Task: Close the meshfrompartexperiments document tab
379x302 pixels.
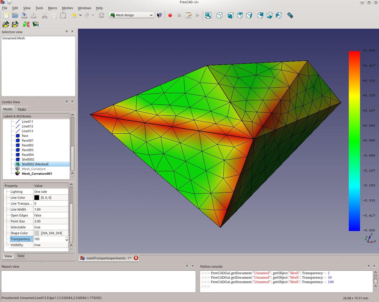Action: (136, 258)
